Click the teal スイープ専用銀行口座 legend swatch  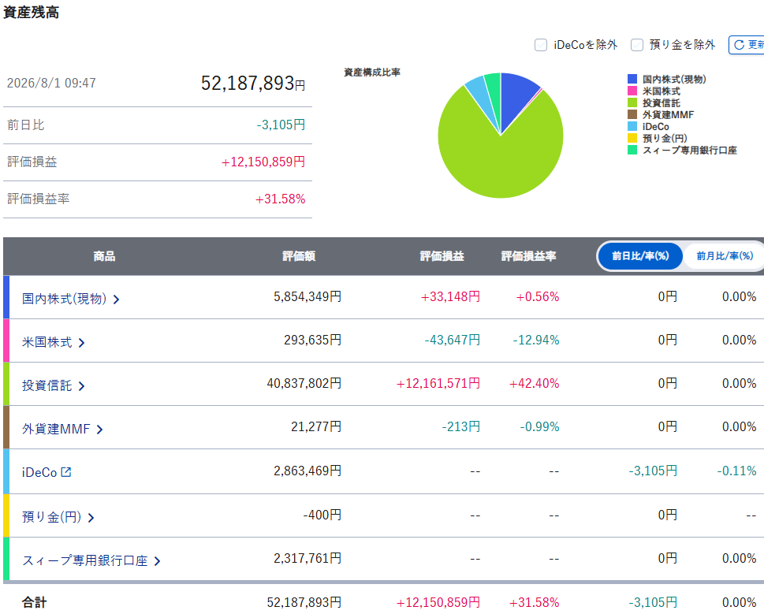[632, 150]
